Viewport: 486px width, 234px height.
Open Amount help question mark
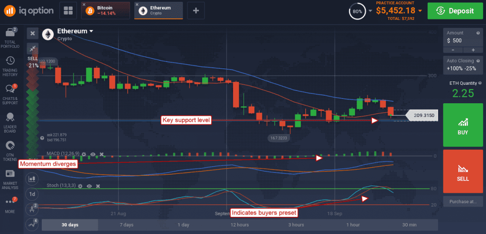coord(477,33)
